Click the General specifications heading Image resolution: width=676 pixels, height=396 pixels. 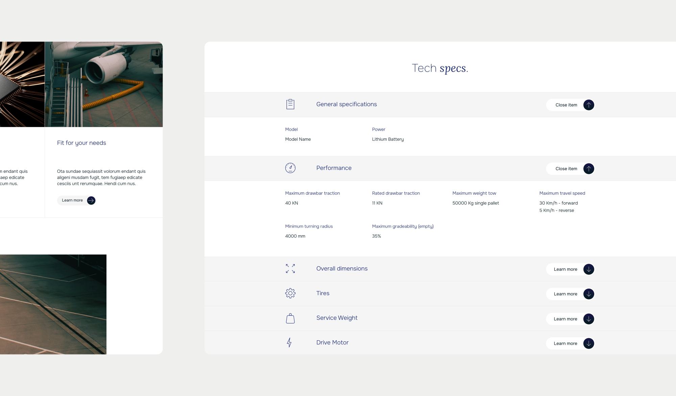346,104
